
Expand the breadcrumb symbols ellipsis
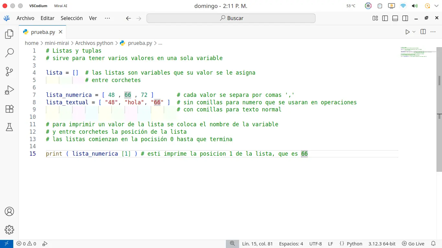point(160,43)
